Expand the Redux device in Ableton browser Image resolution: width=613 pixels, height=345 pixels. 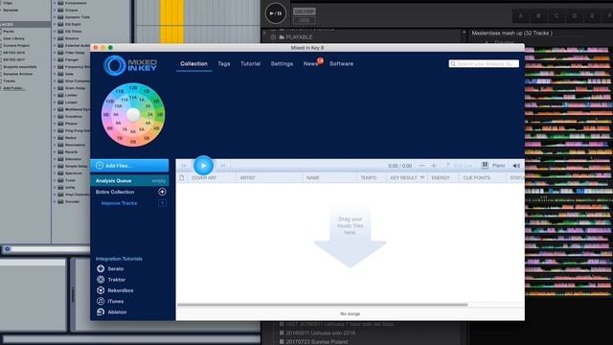point(55,138)
